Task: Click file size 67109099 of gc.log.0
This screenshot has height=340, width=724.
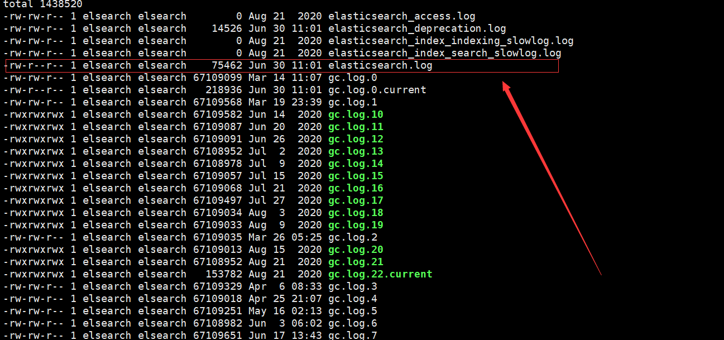Action: pyautogui.click(x=218, y=78)
